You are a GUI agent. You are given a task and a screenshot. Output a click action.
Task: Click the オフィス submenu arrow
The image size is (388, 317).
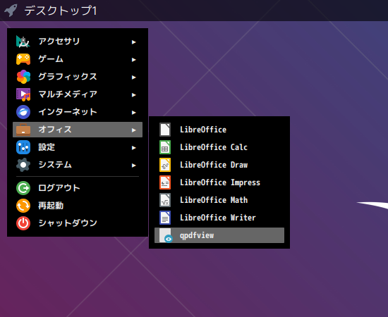click(134, 130)
